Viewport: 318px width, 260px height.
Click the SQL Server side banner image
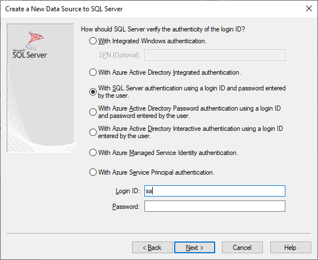coord(40,88)
